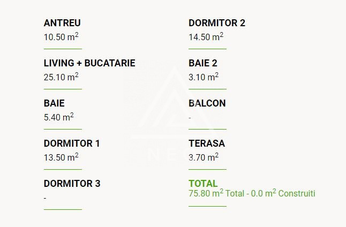Image resolution: width=346 pixels, height=227 pixels.
Task: Select the 5.40 m² bathroom value
Action: 59,117
